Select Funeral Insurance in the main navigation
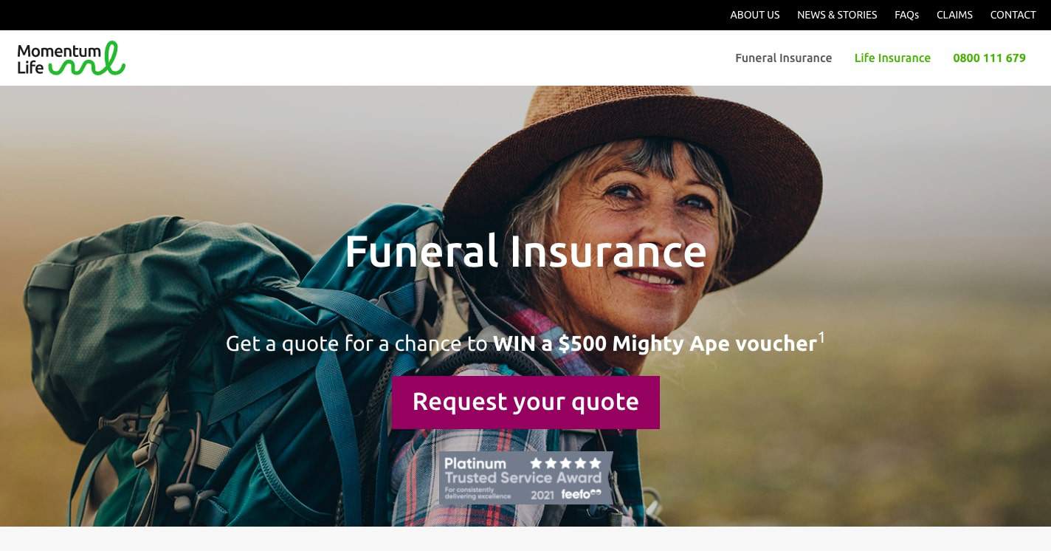This screenshot has width=1051, height=551. (783, 58)
